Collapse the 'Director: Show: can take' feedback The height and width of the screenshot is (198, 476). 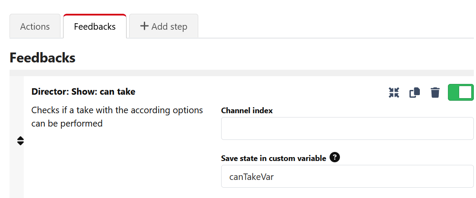(x=394, y=93)
